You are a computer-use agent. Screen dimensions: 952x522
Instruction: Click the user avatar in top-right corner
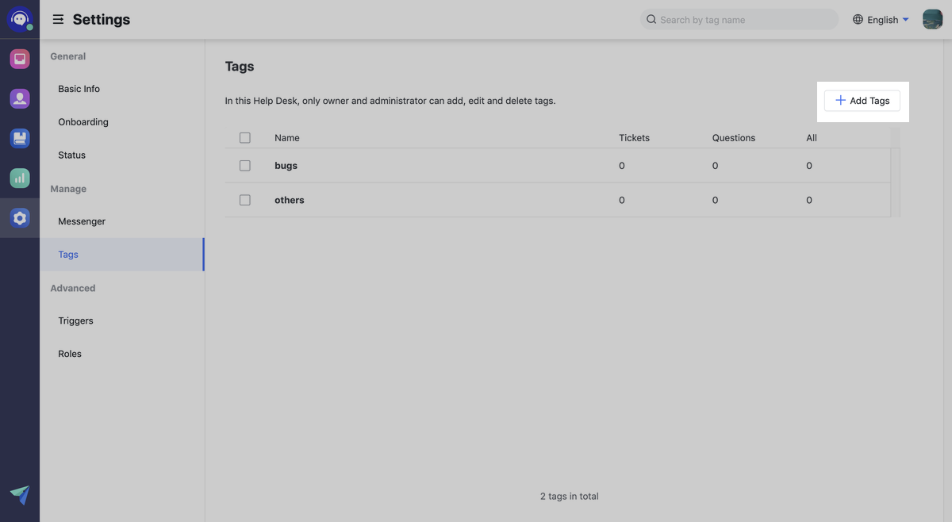tap(932, 18)
